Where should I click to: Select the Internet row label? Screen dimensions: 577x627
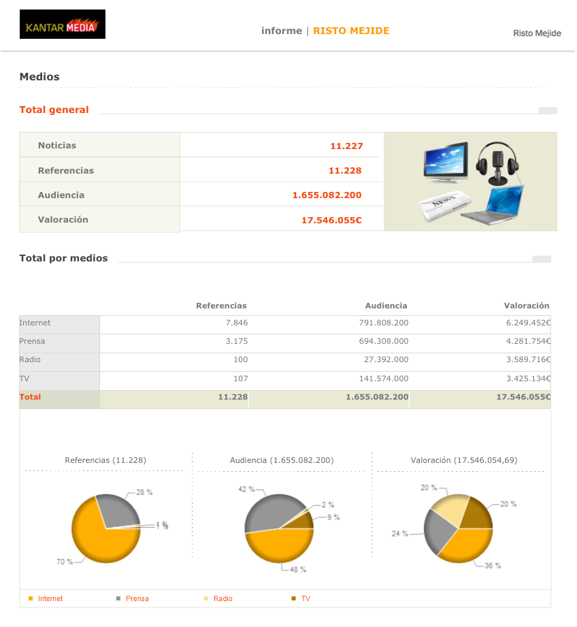(x=35, y=323)
